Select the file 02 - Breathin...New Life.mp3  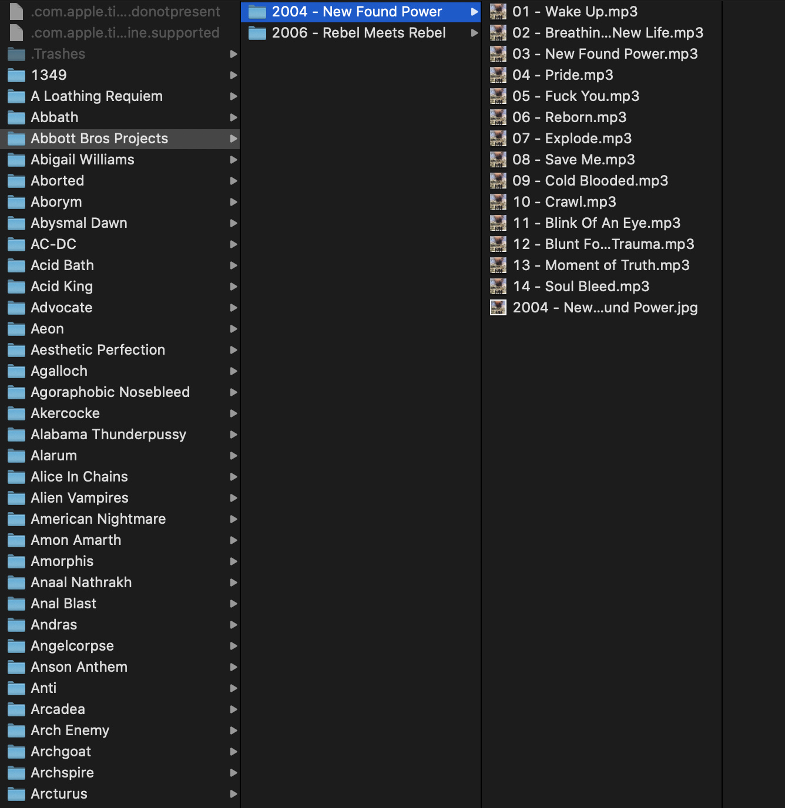(602, 33)
